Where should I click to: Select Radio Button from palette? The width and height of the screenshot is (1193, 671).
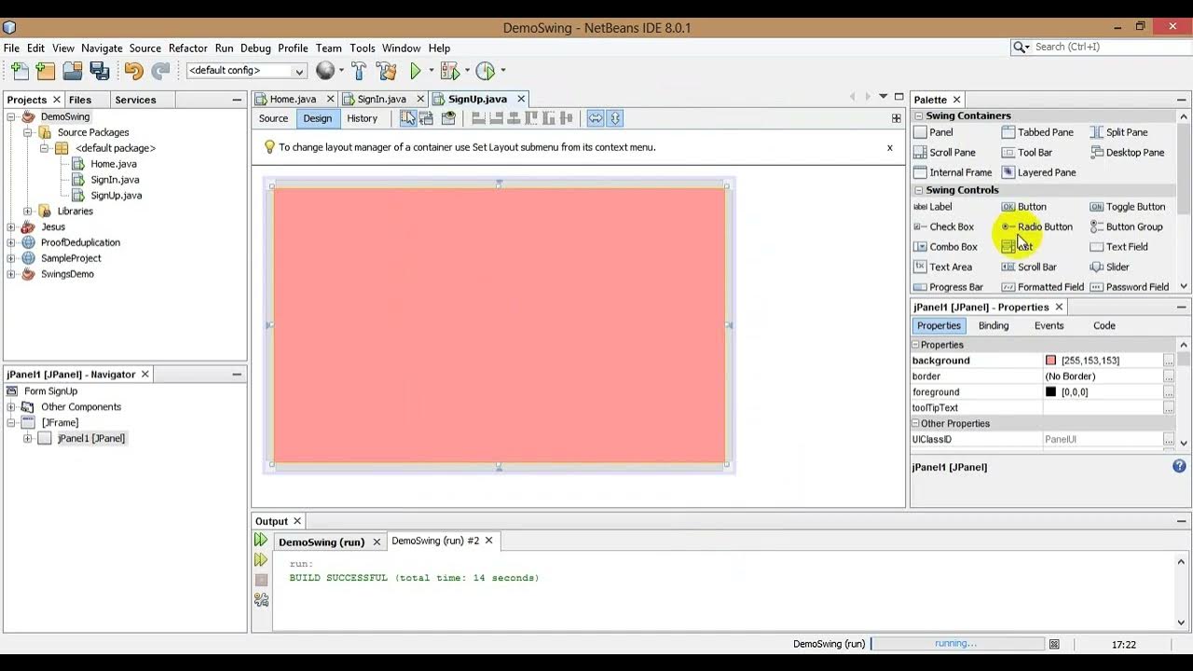(1036, 226)
